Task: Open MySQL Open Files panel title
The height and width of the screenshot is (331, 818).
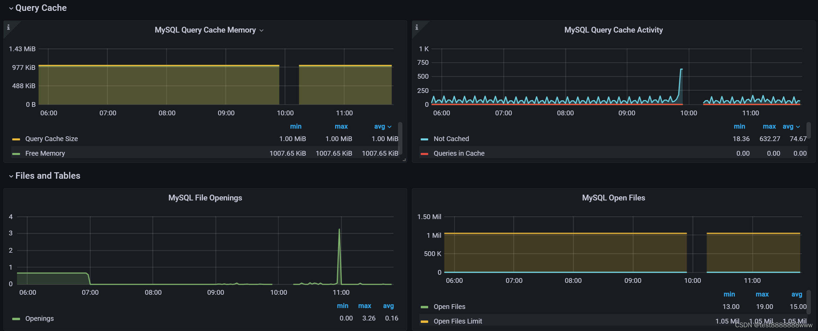Action: (613, 198)
